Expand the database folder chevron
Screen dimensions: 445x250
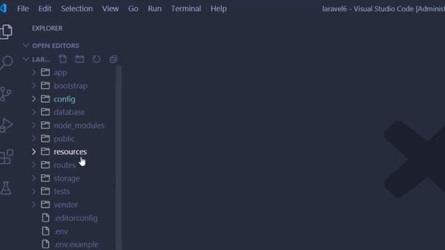click(34, 112)
